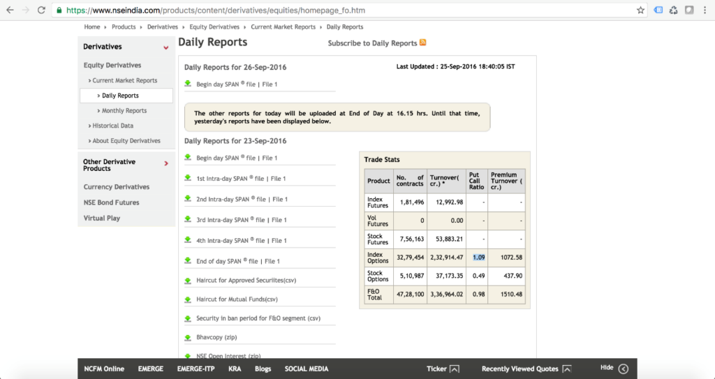Hide the bottom footer bar

[x=623, y=369]
